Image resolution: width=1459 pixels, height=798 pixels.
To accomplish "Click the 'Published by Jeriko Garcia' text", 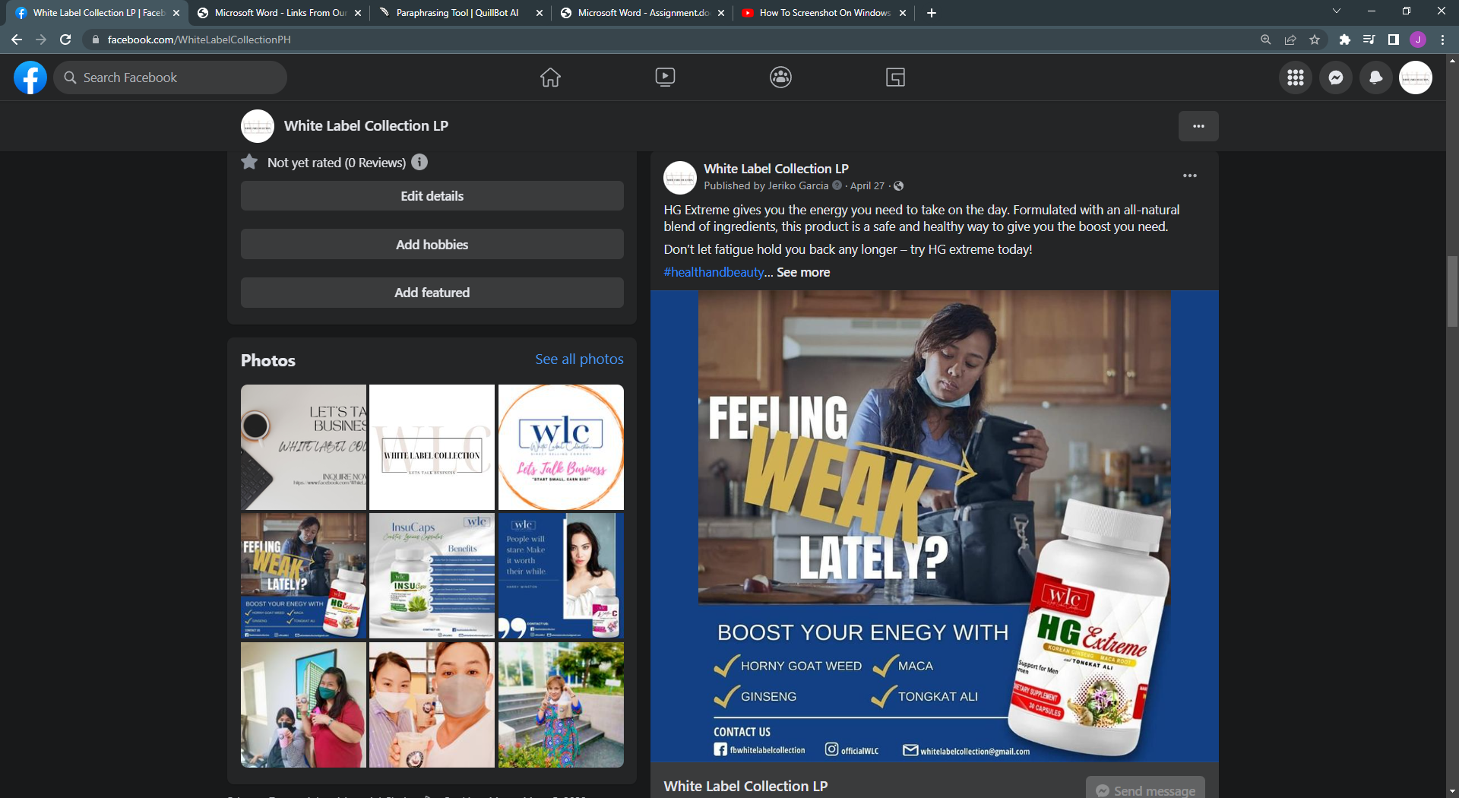I will click(x=766, y=186).
